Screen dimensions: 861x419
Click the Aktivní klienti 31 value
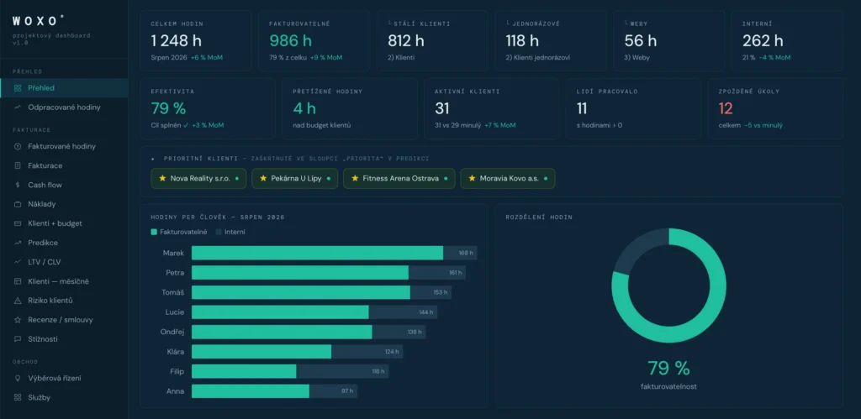[442, 108]
